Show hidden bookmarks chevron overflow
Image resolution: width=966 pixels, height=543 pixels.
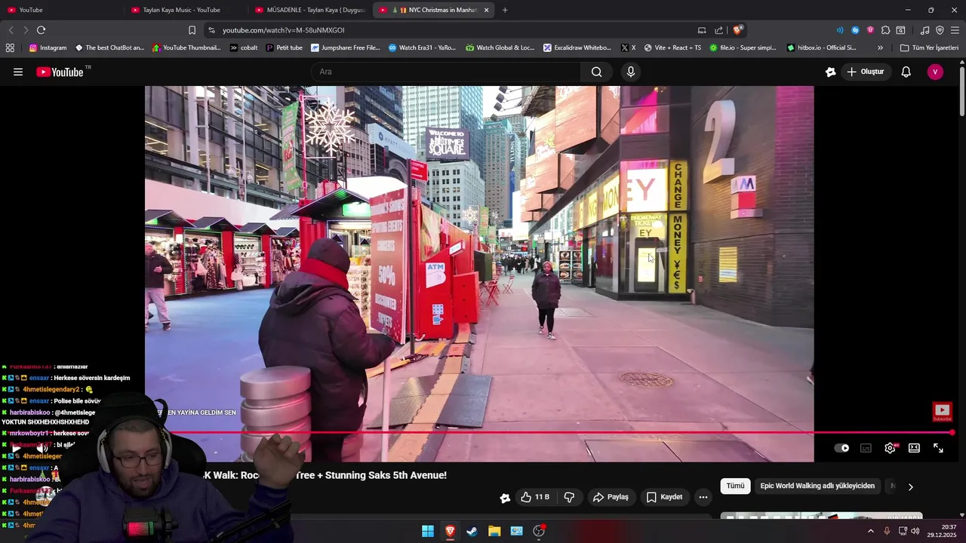click(x=880, y=48)
